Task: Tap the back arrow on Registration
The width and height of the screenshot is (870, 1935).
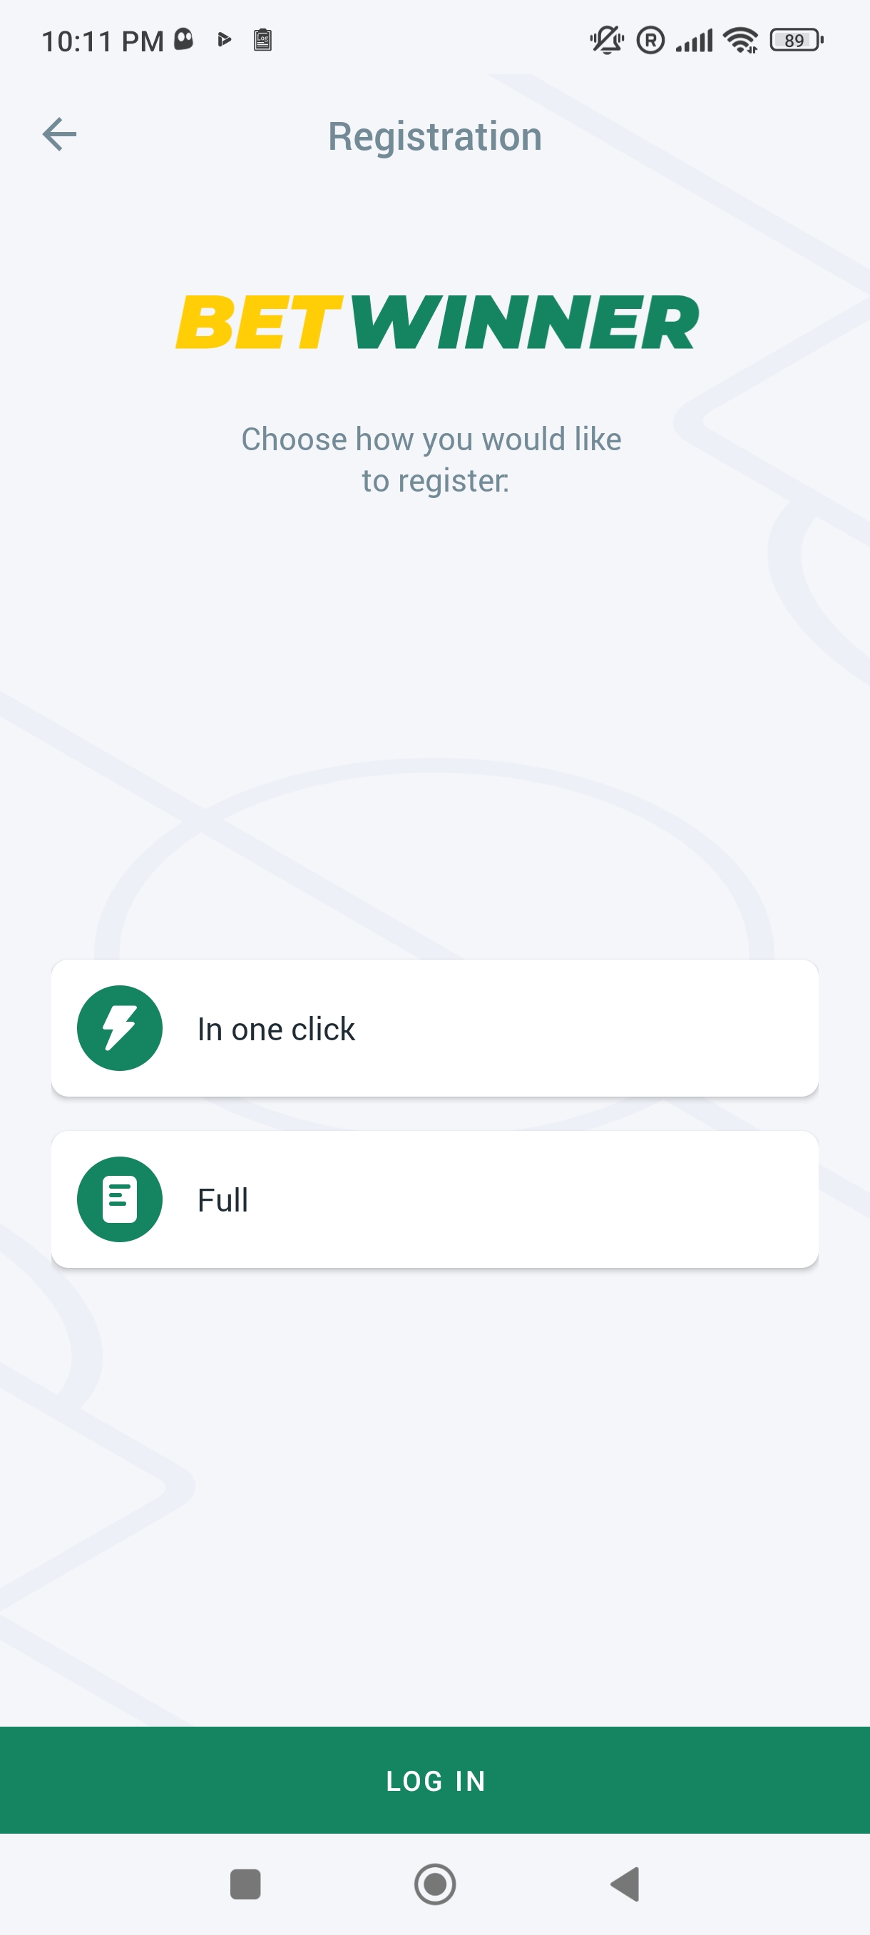Action: tap(59, 136)
